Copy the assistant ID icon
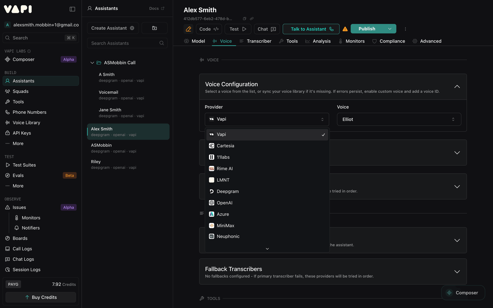 [244, 18]
